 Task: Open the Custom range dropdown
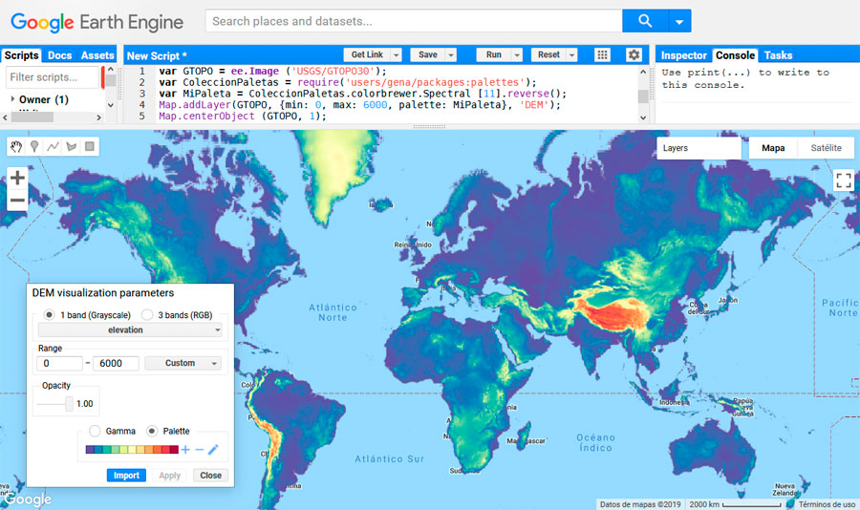tap(183, 363)
